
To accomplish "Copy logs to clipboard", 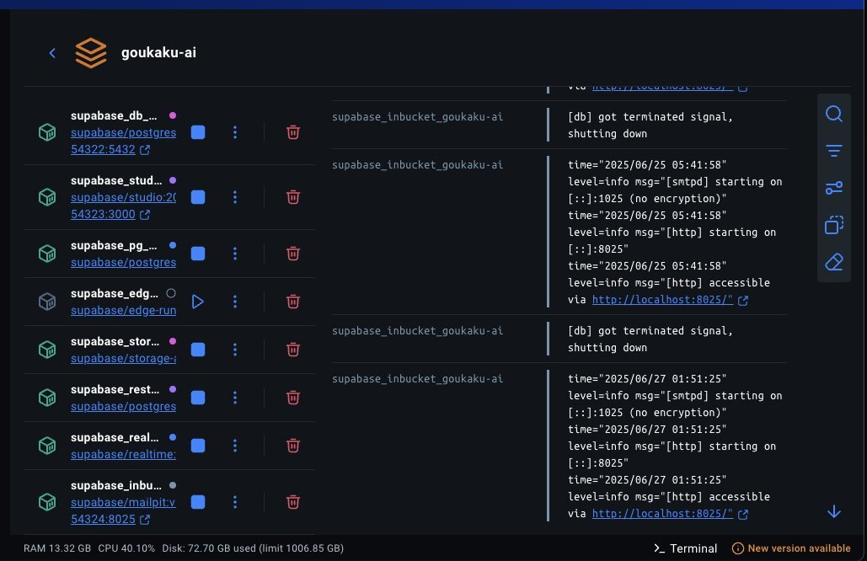I will (834, 225).
